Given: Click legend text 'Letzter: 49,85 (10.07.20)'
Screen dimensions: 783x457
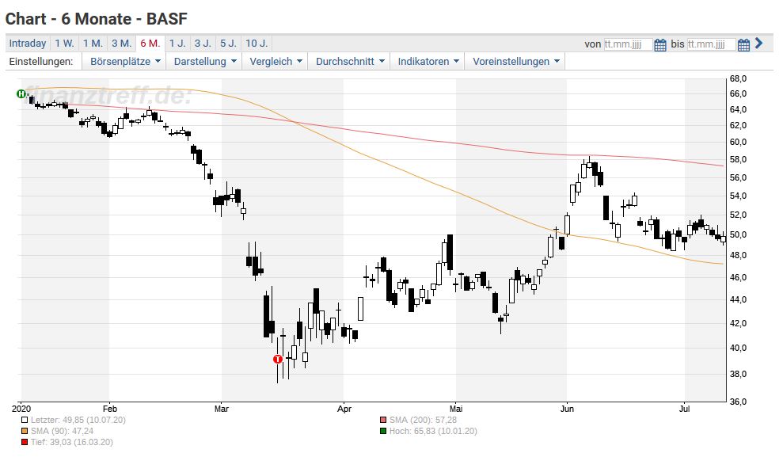Looking at the screenshot, I should click(x=78, y=420).
